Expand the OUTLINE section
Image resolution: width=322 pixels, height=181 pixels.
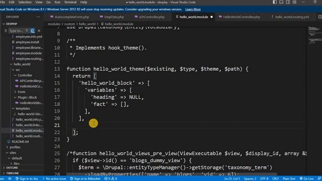(x=12, y=168)
